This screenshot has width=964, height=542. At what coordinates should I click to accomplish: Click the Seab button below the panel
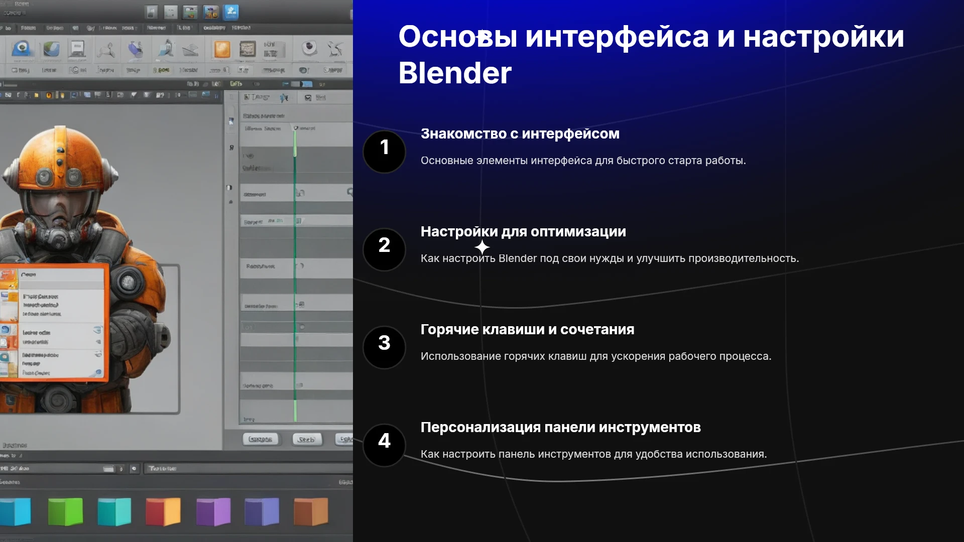(307, 440)
